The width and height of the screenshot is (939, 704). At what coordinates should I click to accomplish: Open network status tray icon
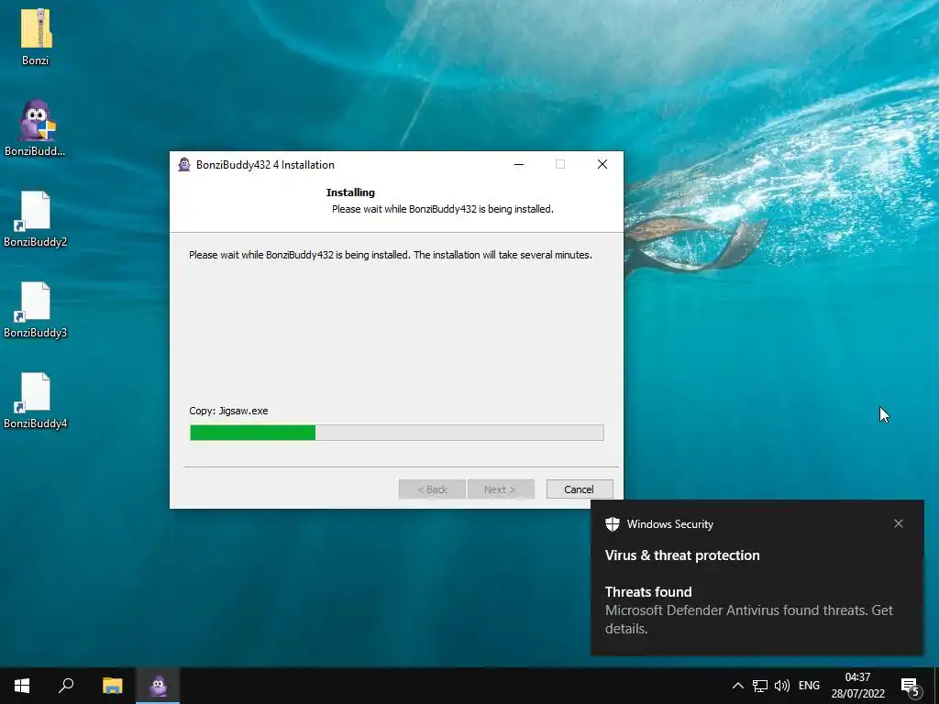pyautogui.click(x=760, y=686)
